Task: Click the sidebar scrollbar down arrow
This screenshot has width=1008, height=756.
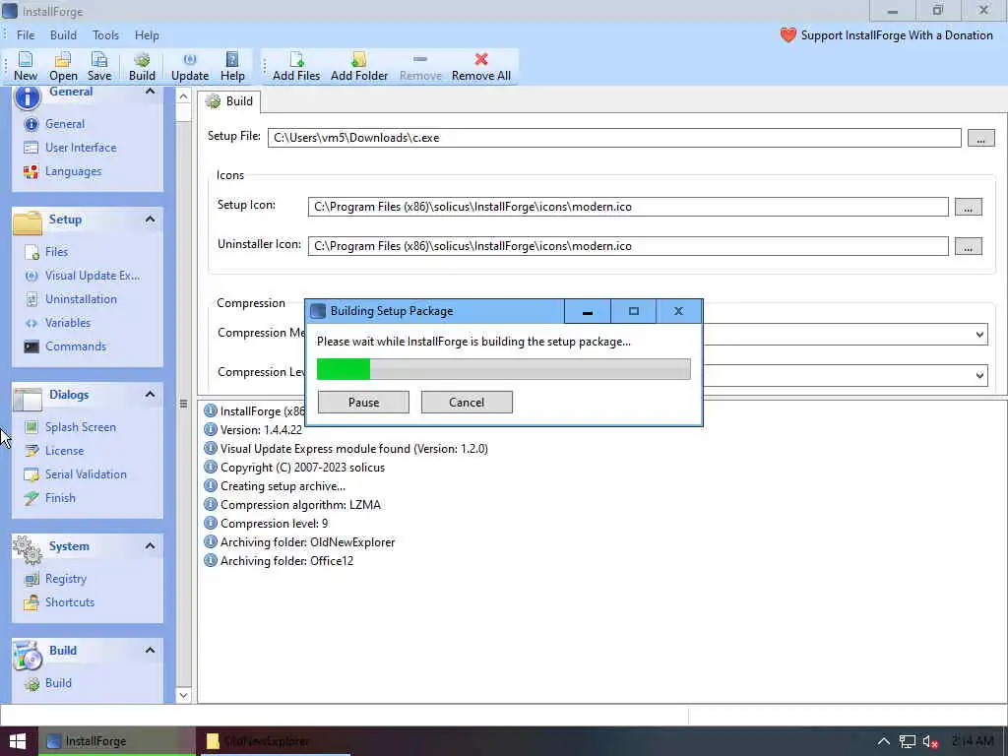Action: click(x=183, y=695)
